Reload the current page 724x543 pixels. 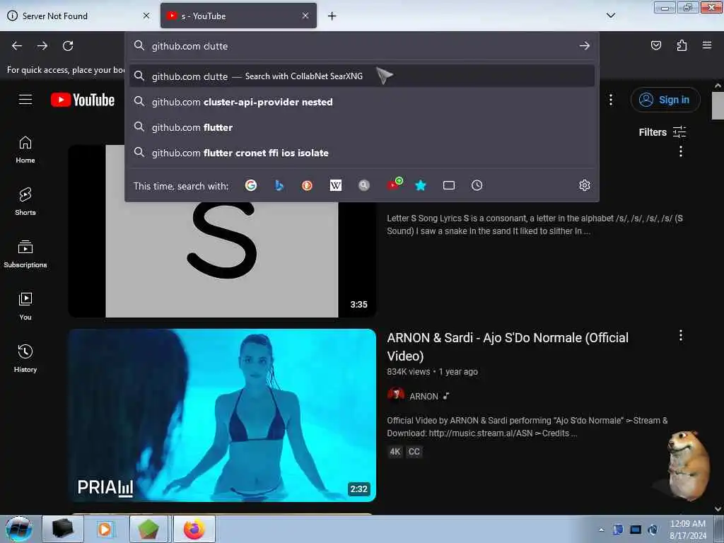coord(68,46)
